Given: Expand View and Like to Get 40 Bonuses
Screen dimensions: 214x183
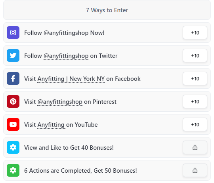Looking at the screenshot, I should click(x=107, y=147).
